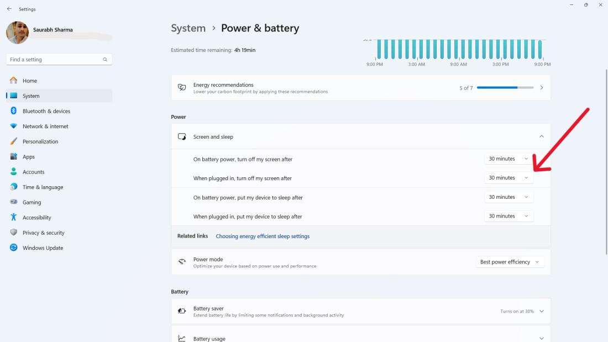608x342 pixels.
Task: Select Apps in the sidebar
Action: click(x=29, y=157)
